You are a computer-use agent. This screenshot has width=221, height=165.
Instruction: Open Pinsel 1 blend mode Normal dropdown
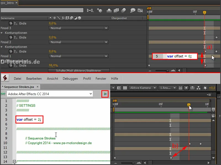tap(79, 56)
